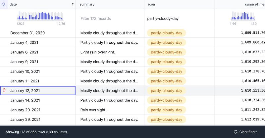Click the refresh icon beside Clear filters
The image size is (265, 138).
tap(236, 132)
